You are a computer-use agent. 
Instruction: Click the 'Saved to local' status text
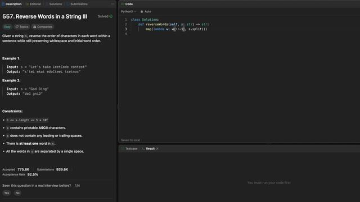(130, 140)
